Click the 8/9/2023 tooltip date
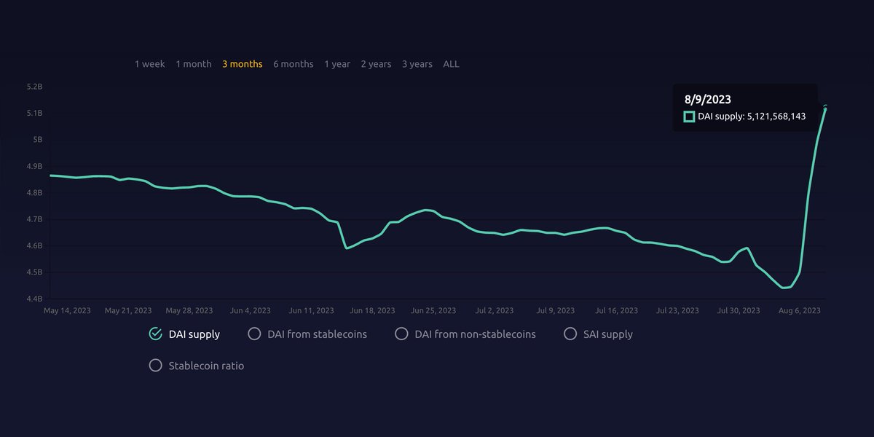Viewport: 874px width, 437px height. tap(707, 99)
